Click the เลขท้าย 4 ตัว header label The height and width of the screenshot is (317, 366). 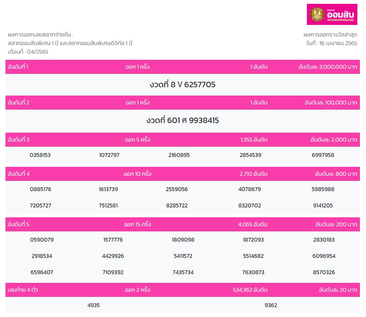pos(23,290)
